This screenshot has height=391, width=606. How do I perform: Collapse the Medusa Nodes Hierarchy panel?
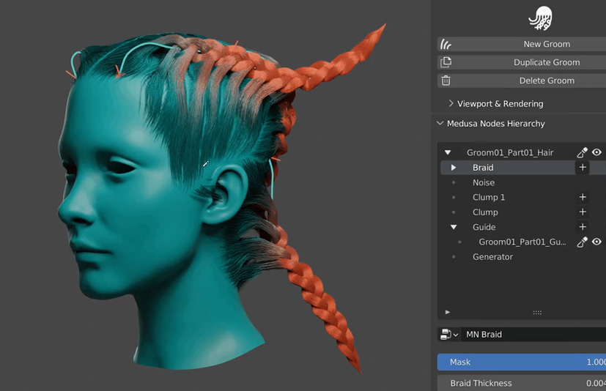coord(440,124)
